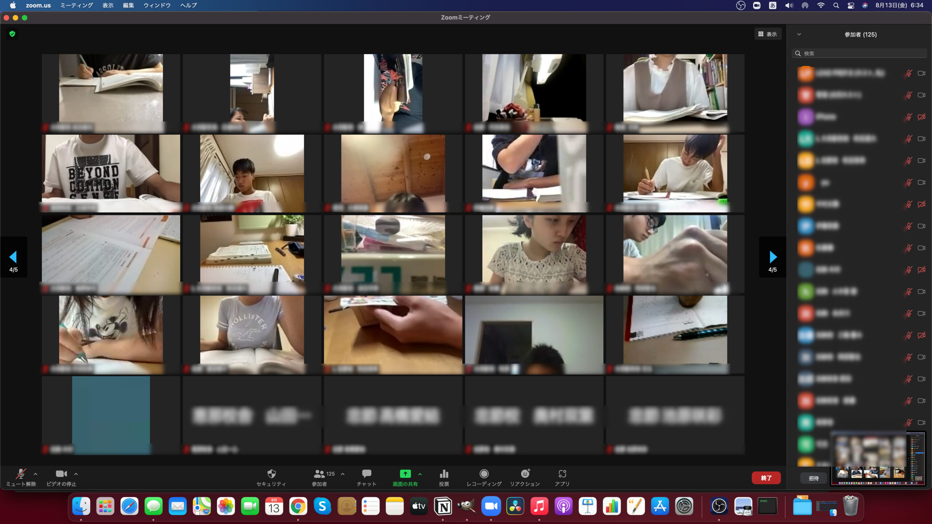Open the Reactions (リアクション) smiley icon
The width and height of the screenshot is (932, 524).
click(525, 474)
